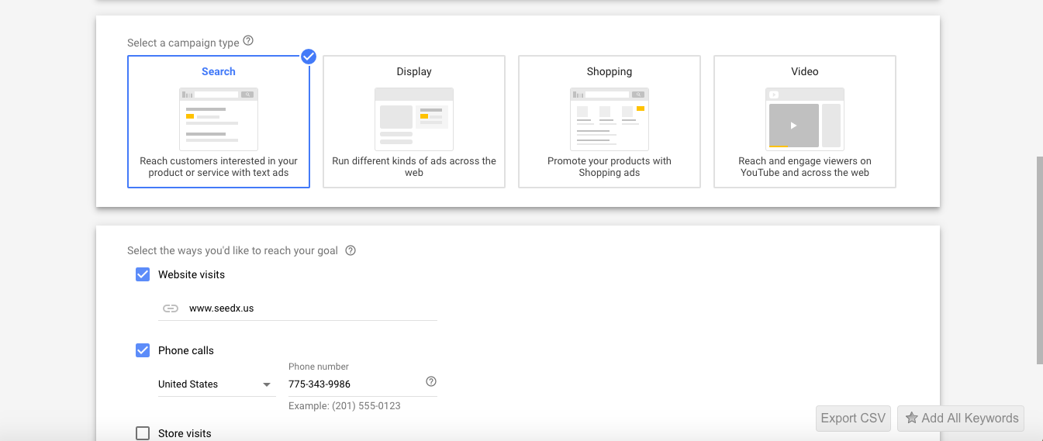Click the phone number help icon
Screen dimensions: 1043x441
click(431, 381)
